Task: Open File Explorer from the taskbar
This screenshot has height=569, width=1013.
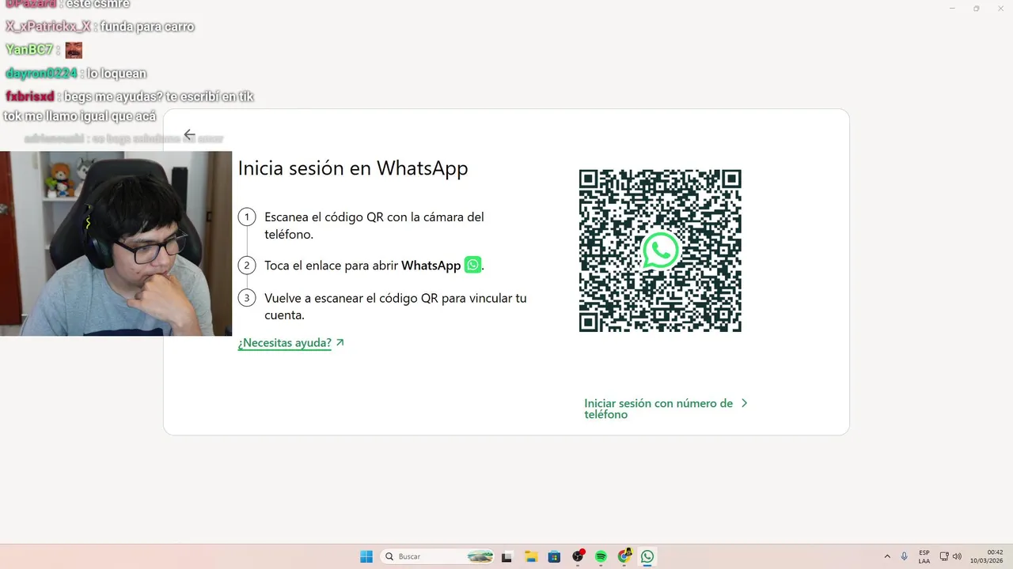Action: coord(531,556)
